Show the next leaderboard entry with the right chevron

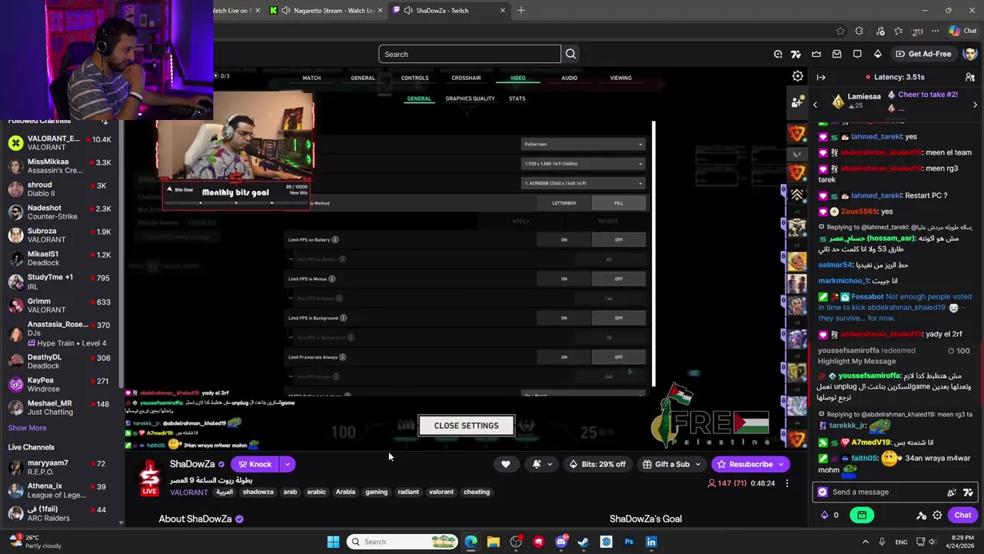(x=975, y=105)
